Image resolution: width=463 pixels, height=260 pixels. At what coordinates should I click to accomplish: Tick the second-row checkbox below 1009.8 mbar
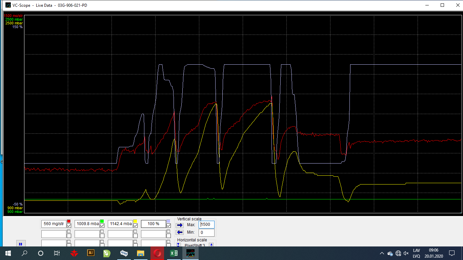click(102, 236)
